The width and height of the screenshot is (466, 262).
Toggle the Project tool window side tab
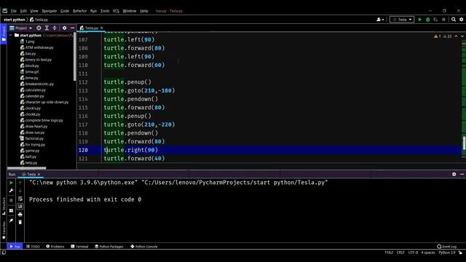[x=4, y=33]
